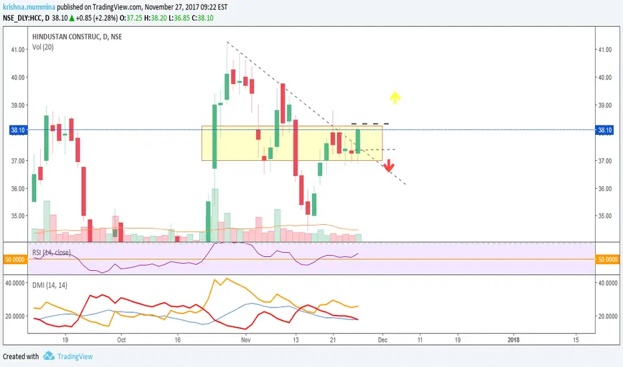623x367 pixels.
Task: Click the H:38.20 high value in header
Action: [155, 18]
